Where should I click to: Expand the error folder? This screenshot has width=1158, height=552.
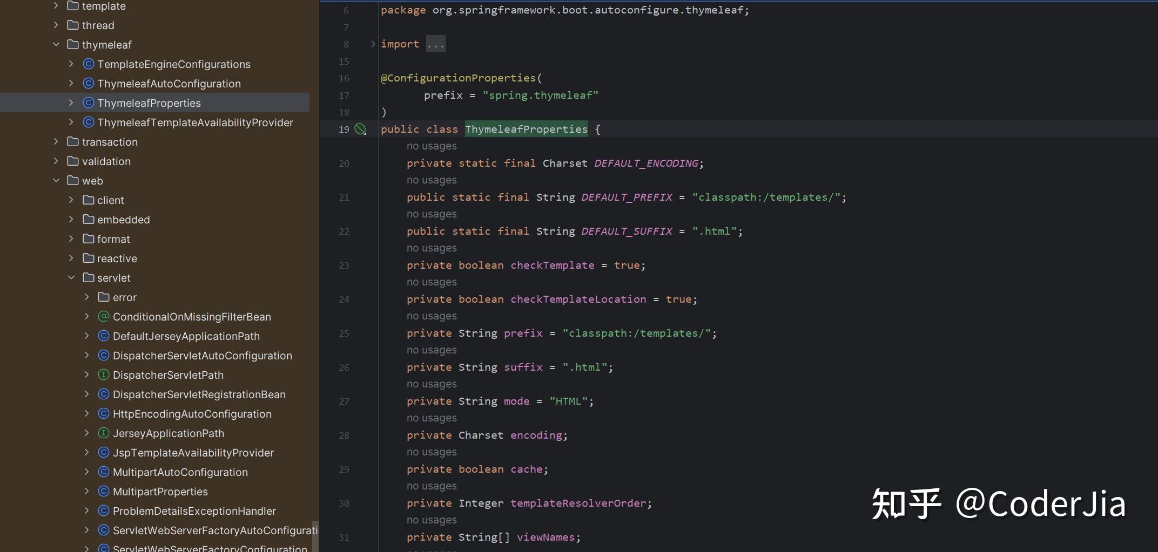coord(86,297)
